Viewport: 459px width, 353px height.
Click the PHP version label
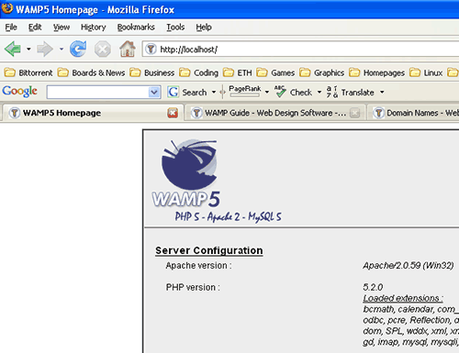point(193,287)
